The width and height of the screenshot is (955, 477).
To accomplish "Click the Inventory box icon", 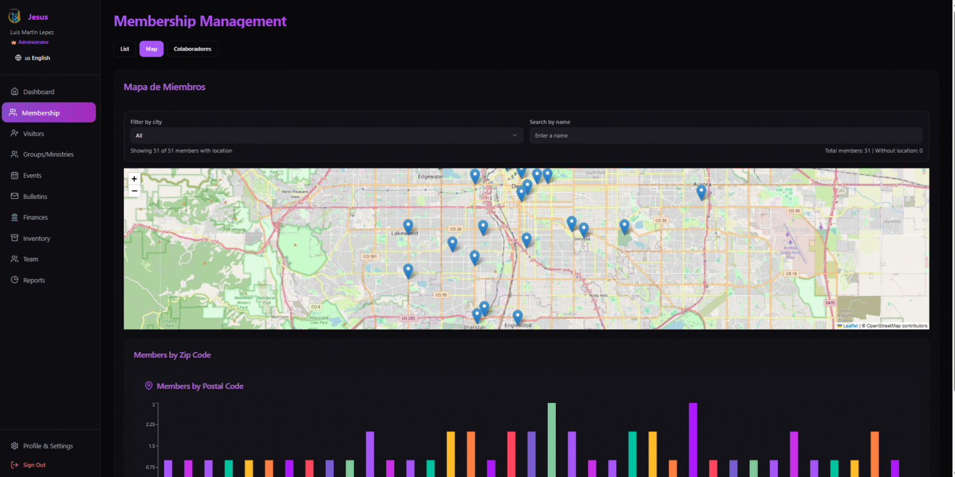I will [14, 238].
